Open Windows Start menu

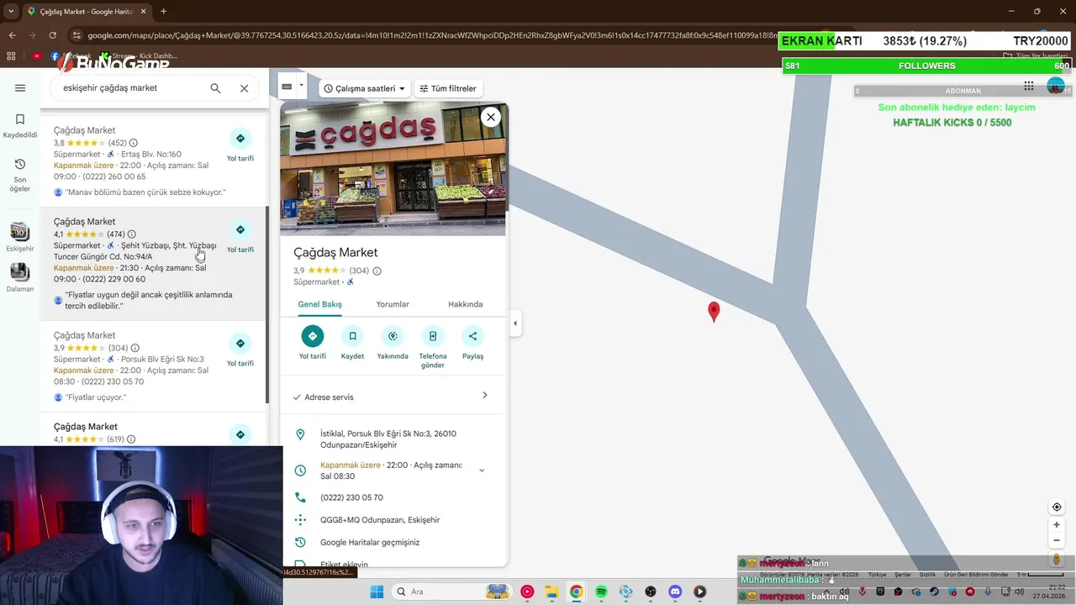tap(377, 592)
